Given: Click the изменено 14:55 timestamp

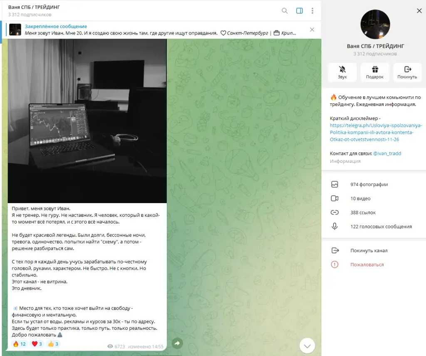Looking at the screenshot, I should (x=146, y=346).
